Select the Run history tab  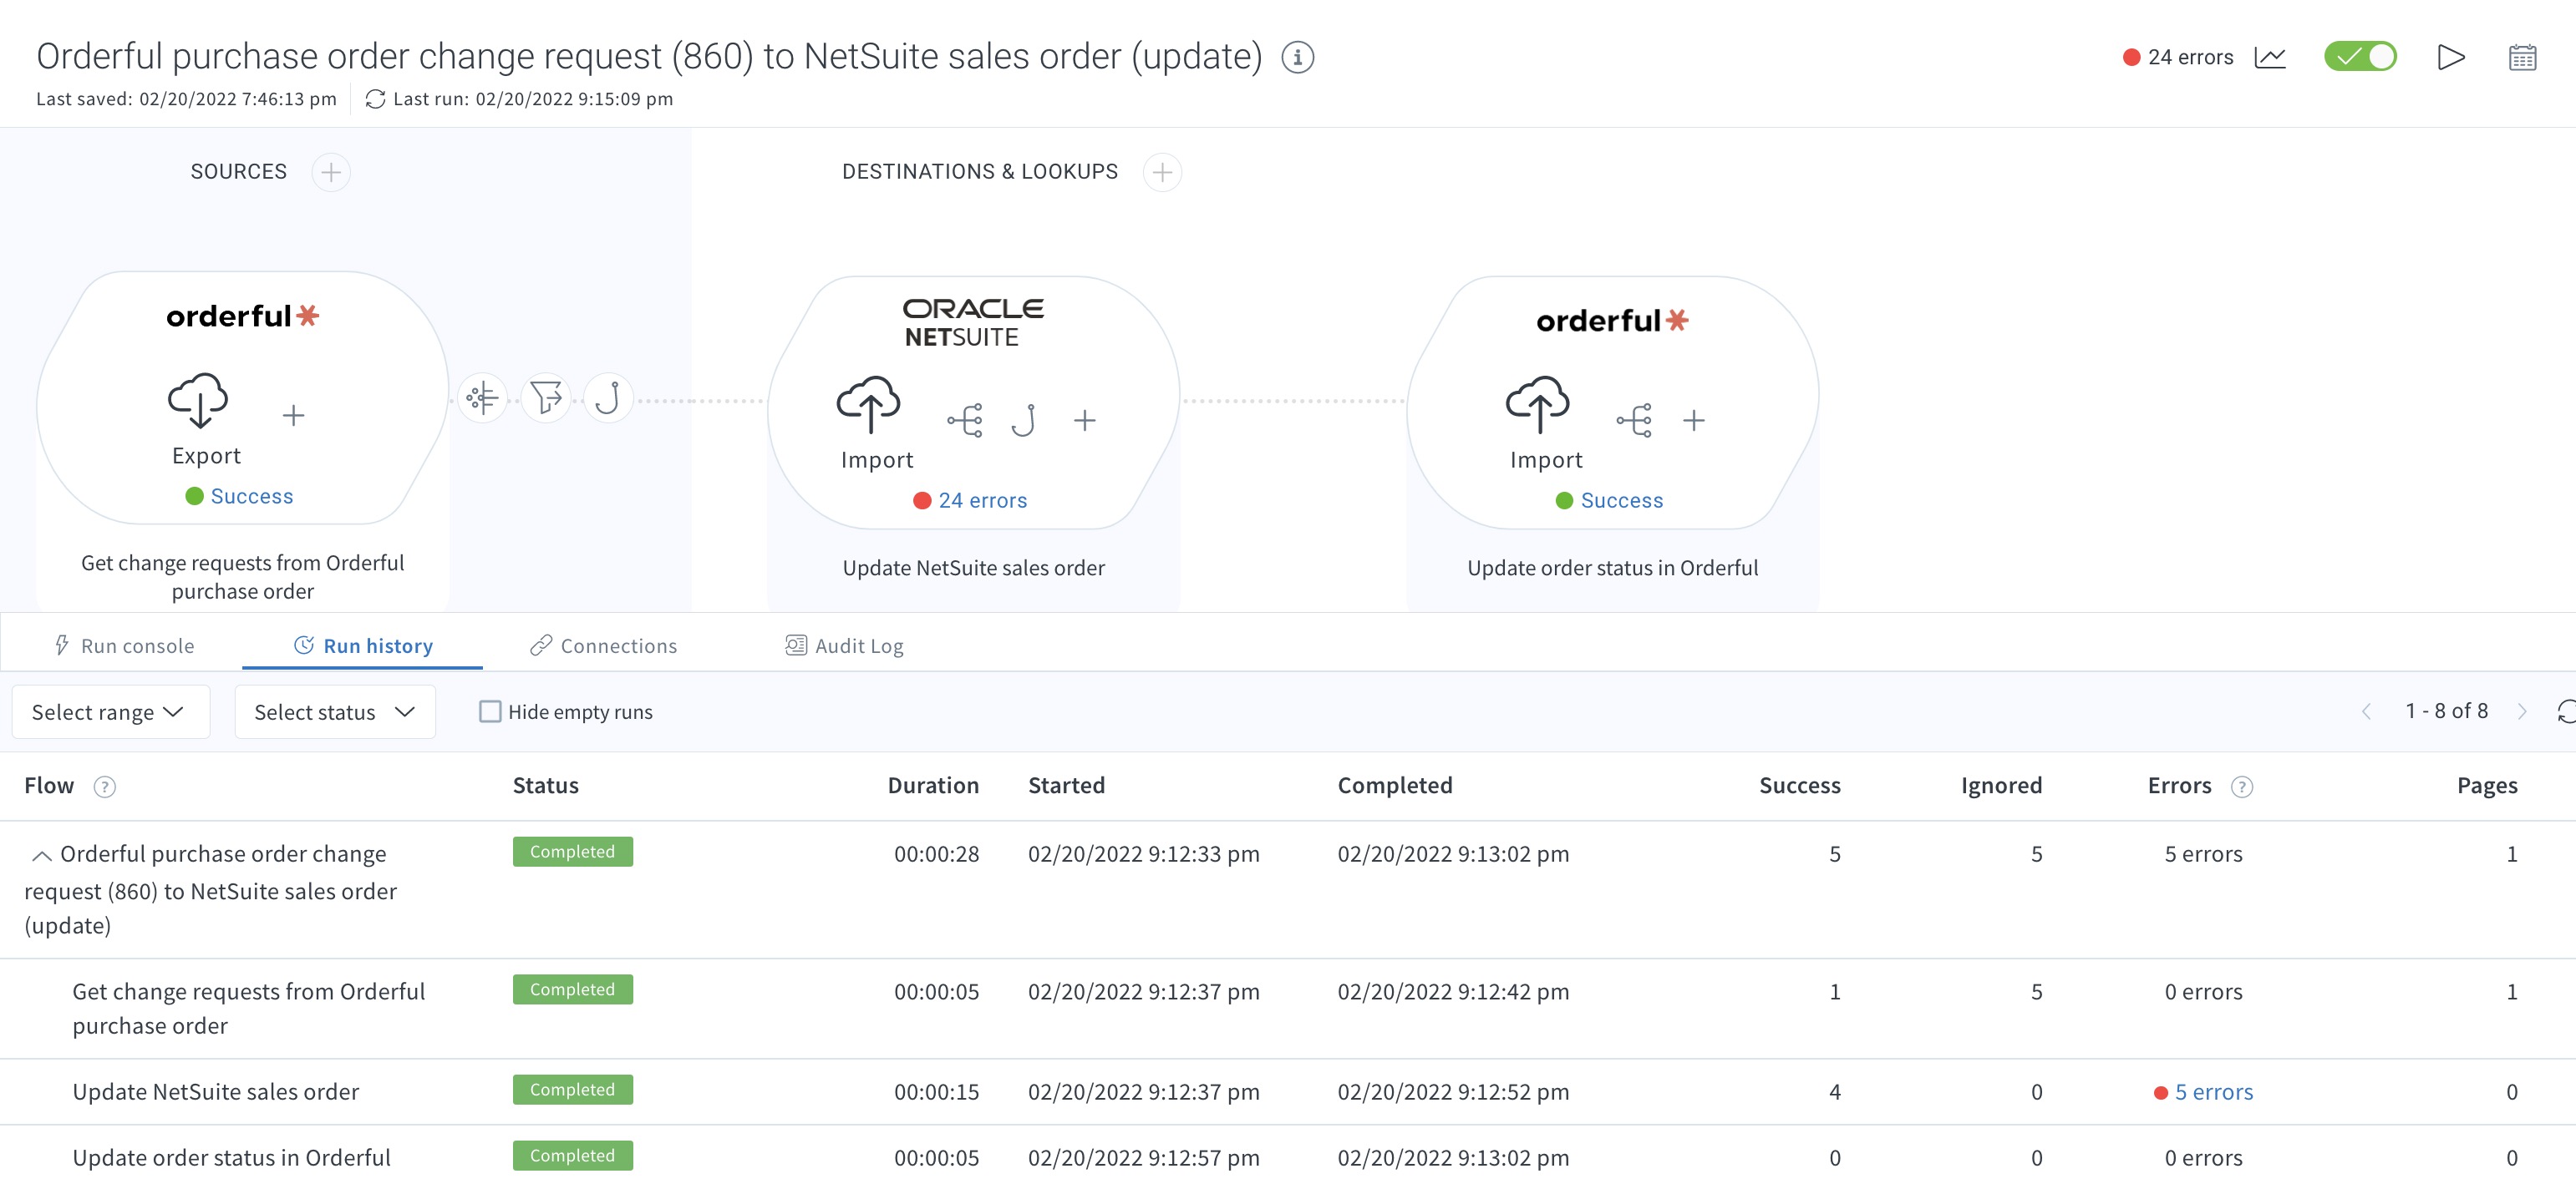(363, 645)
